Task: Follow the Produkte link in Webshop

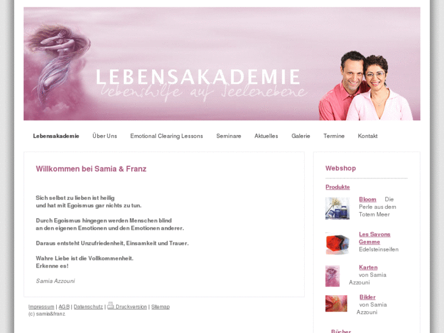Action: (x=338, y=187)
